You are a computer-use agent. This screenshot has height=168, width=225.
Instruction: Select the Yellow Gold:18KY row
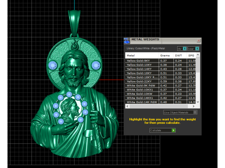click(160, 73)
